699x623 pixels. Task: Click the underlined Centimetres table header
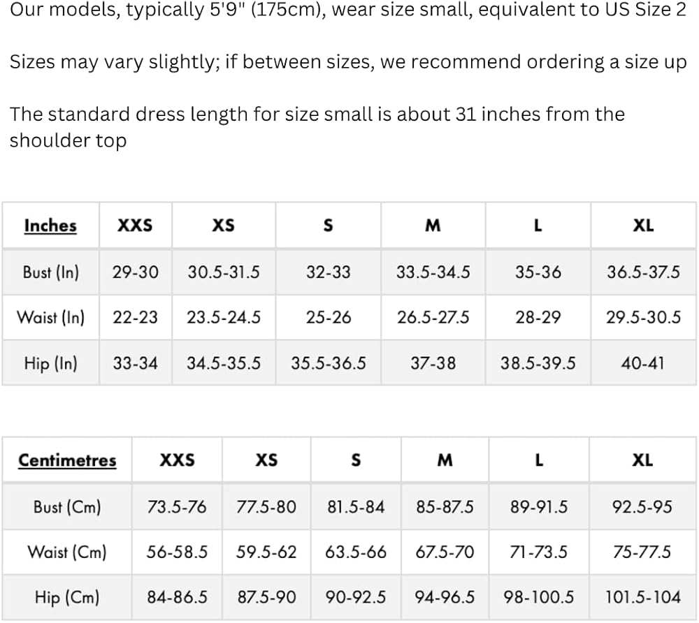[67, 460]
